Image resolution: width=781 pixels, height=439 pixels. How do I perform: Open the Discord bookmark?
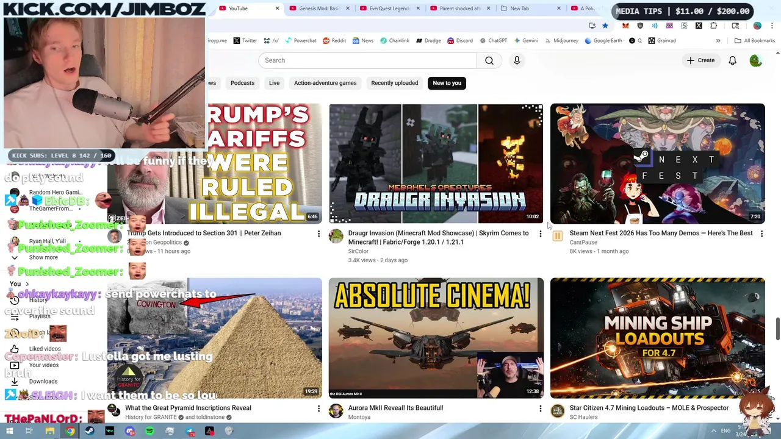(460, 41)
